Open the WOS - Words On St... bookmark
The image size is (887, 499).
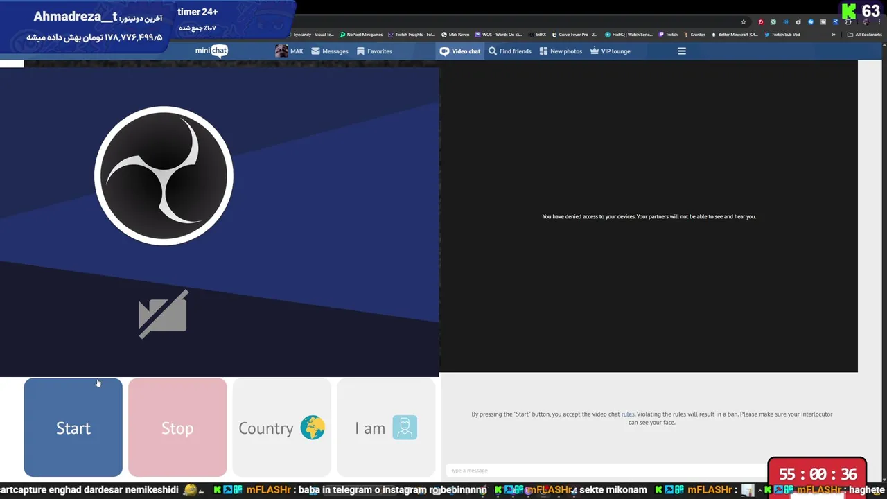coord(499,35)
